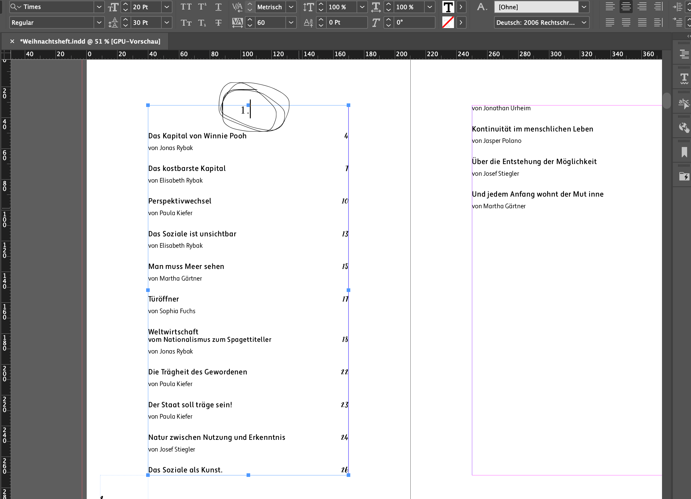
Task: Open the CC Libraries panel icon
Action: [x=684, y=177]
